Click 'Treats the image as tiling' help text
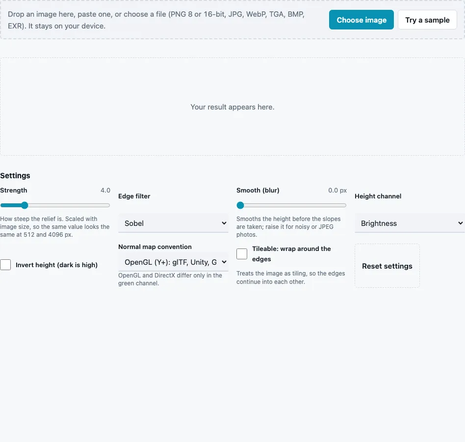Viewport: 465px width, 442px height. click(x=290, y=277)
